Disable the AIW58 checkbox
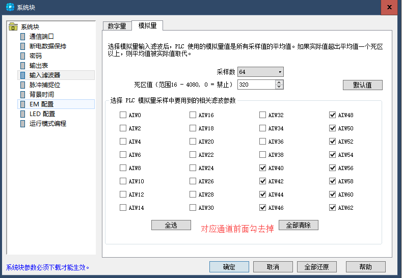The height and width of the screenshot is (278, 402). (333, 181)
